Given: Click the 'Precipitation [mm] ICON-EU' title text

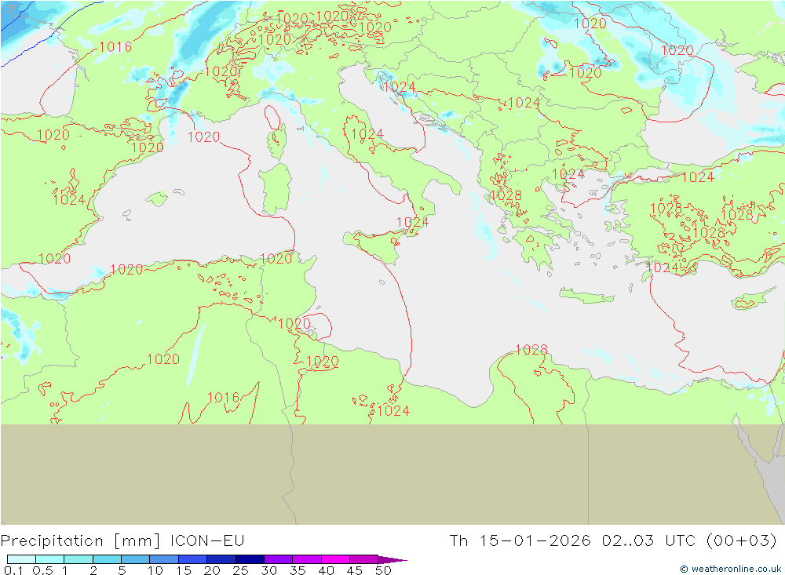Looking at the screenshot, I should [x=122, y=540].
